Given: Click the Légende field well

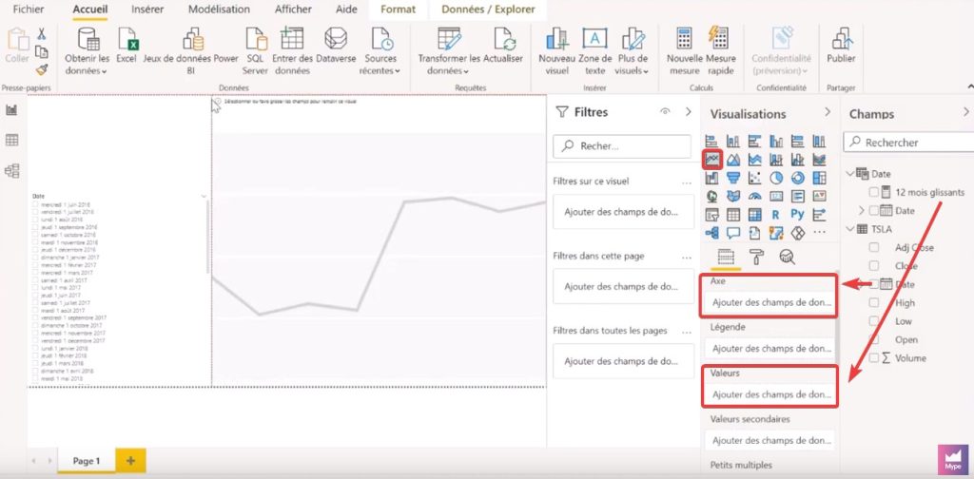Looking at the screenshot, I should click(x=770, y=349).
